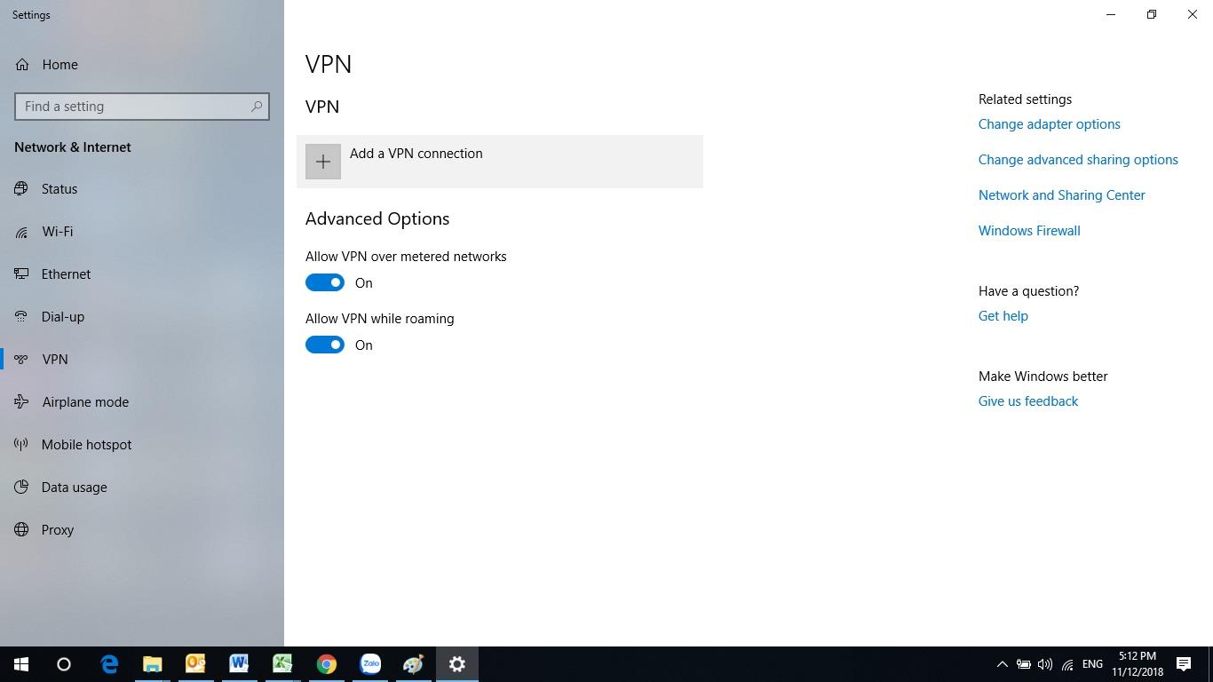Switch to the Wi-Fi settings section
This screenshot has height=682, width=1213.
coord(57,231)
